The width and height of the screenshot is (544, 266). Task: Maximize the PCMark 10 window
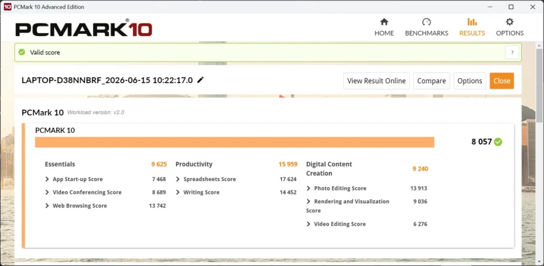(511, 7)
